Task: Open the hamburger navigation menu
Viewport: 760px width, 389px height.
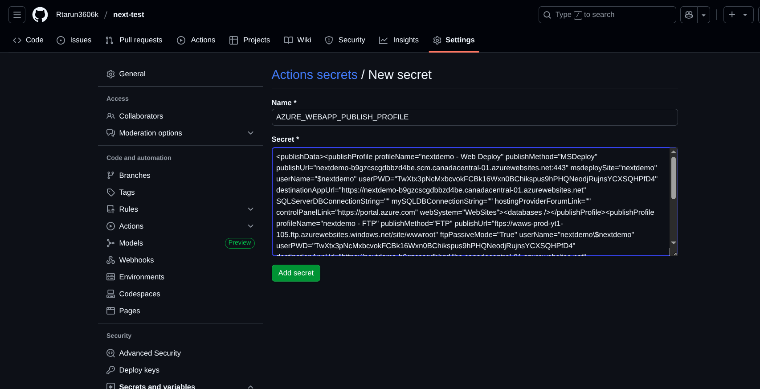Action: pyautogui.click(x=17, y=15)
